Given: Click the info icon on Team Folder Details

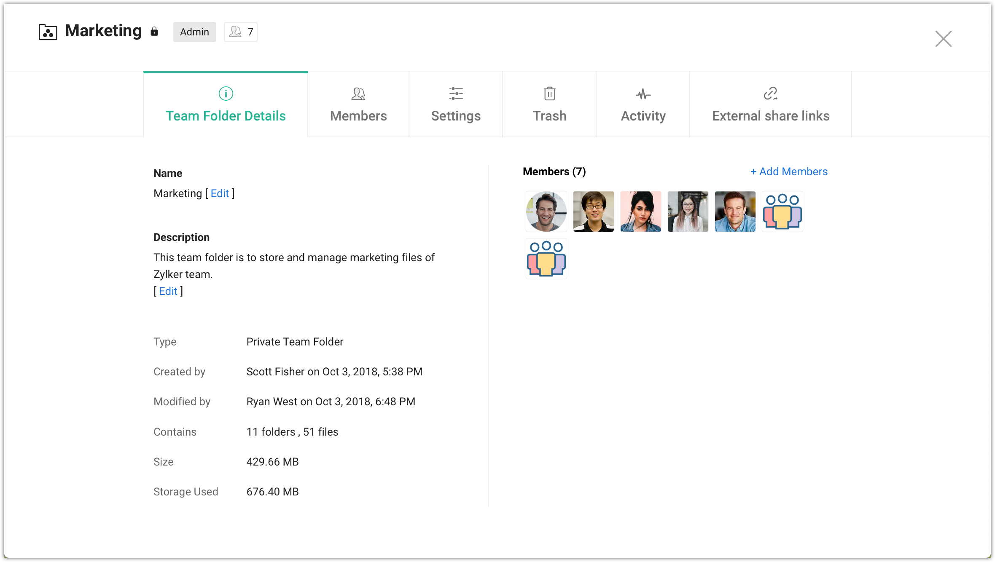Looking at the screenshot, I should (x=226, y=94).
